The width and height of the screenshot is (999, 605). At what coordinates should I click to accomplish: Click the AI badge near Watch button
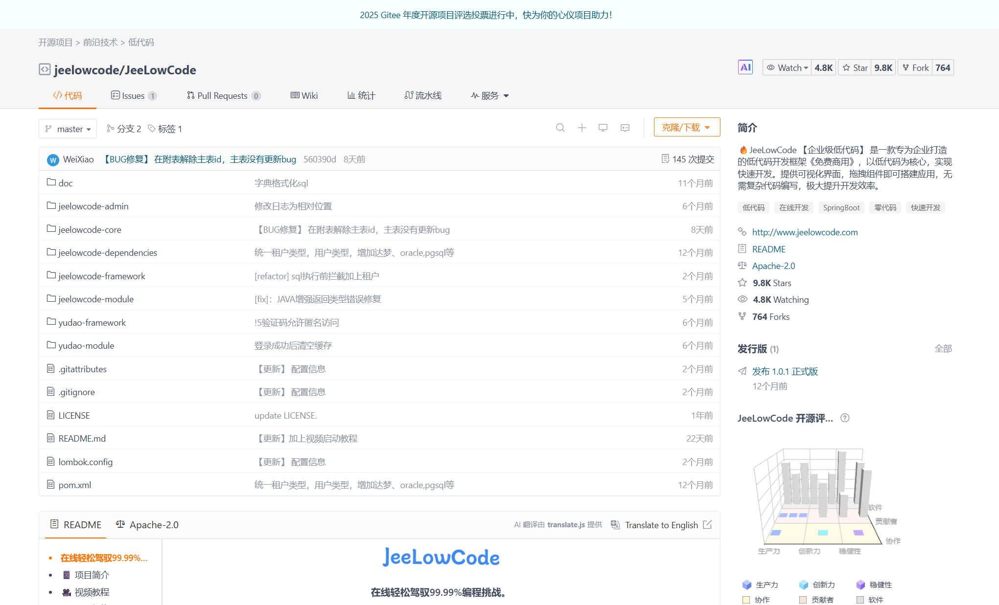tap(745, 67)
